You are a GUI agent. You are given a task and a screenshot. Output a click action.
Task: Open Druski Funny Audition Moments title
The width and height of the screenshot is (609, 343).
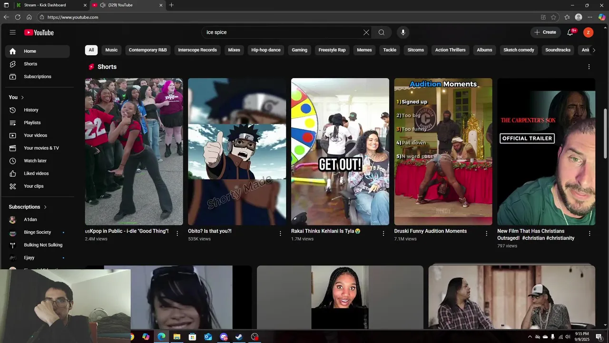[431, 231]
